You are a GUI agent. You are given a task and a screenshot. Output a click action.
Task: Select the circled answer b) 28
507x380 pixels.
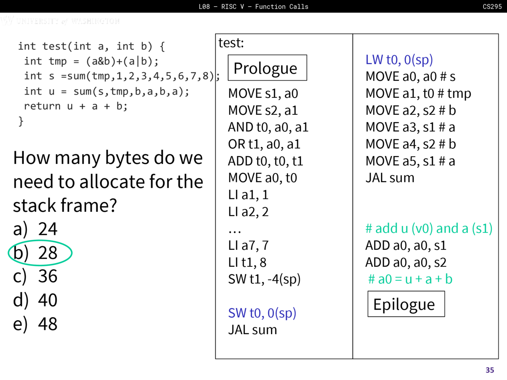(40, 253)
